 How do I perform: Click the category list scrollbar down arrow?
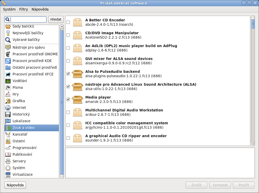(x=62, y=176)
